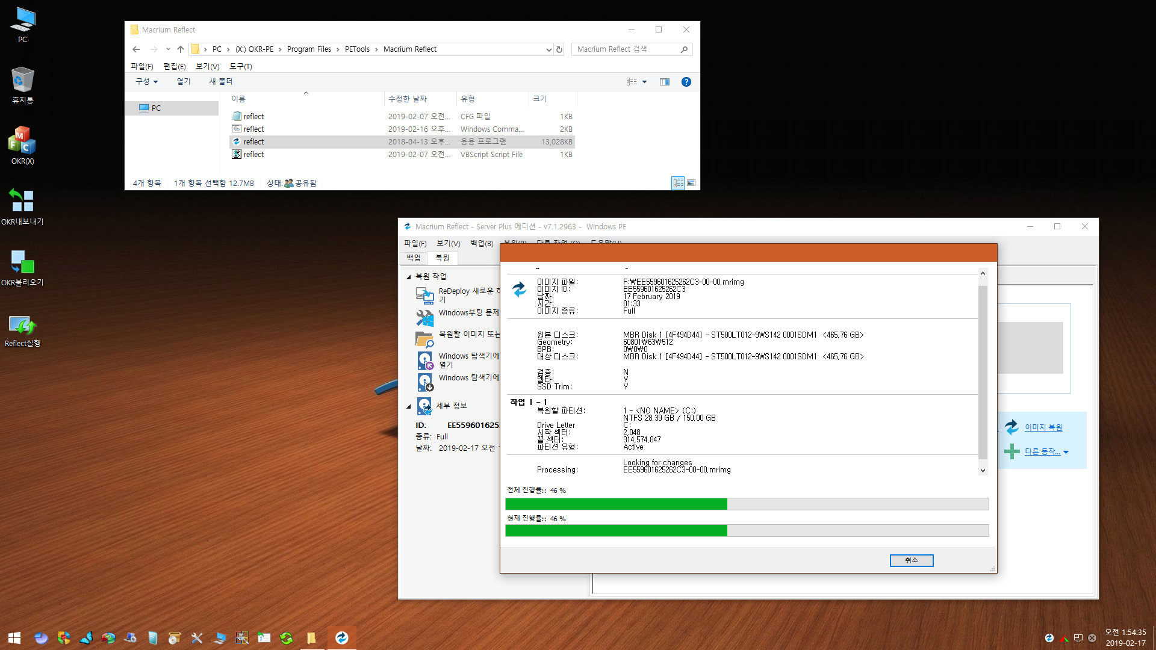
Task: Open explorer 파일(F) menu
Action: 142,66
